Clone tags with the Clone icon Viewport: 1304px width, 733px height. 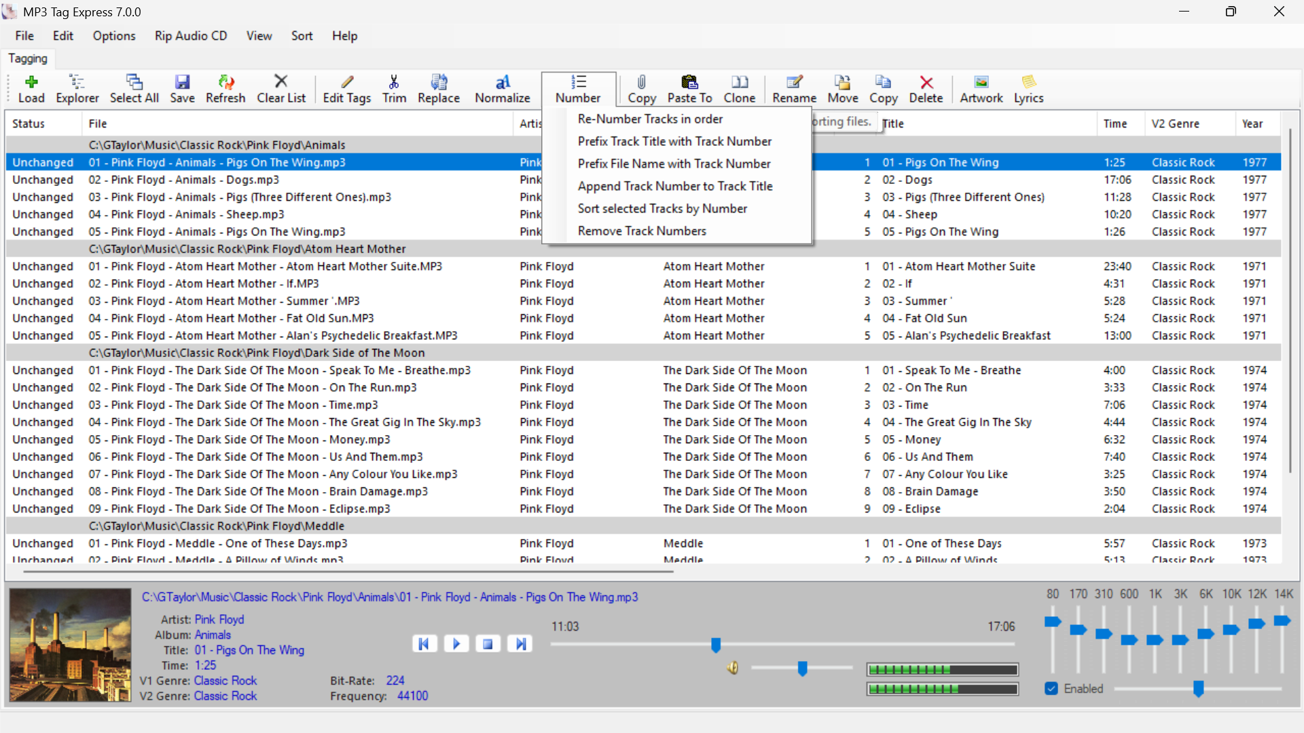point(740,89)
